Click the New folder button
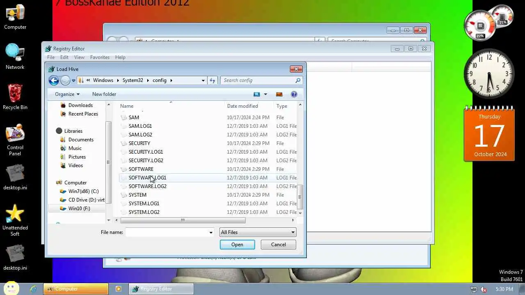The width and height of the screenshot is (525, 295). [104, 94]
